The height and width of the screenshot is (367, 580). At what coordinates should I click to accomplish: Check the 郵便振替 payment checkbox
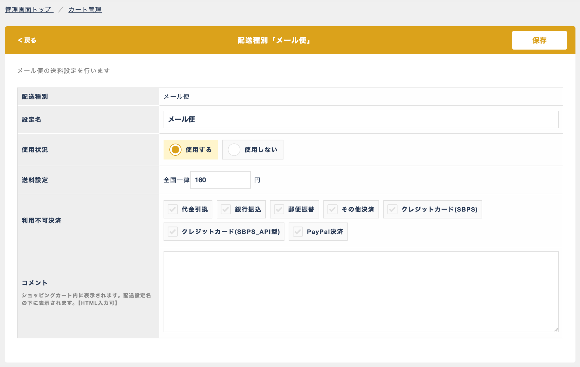click(x=279, y=209)
